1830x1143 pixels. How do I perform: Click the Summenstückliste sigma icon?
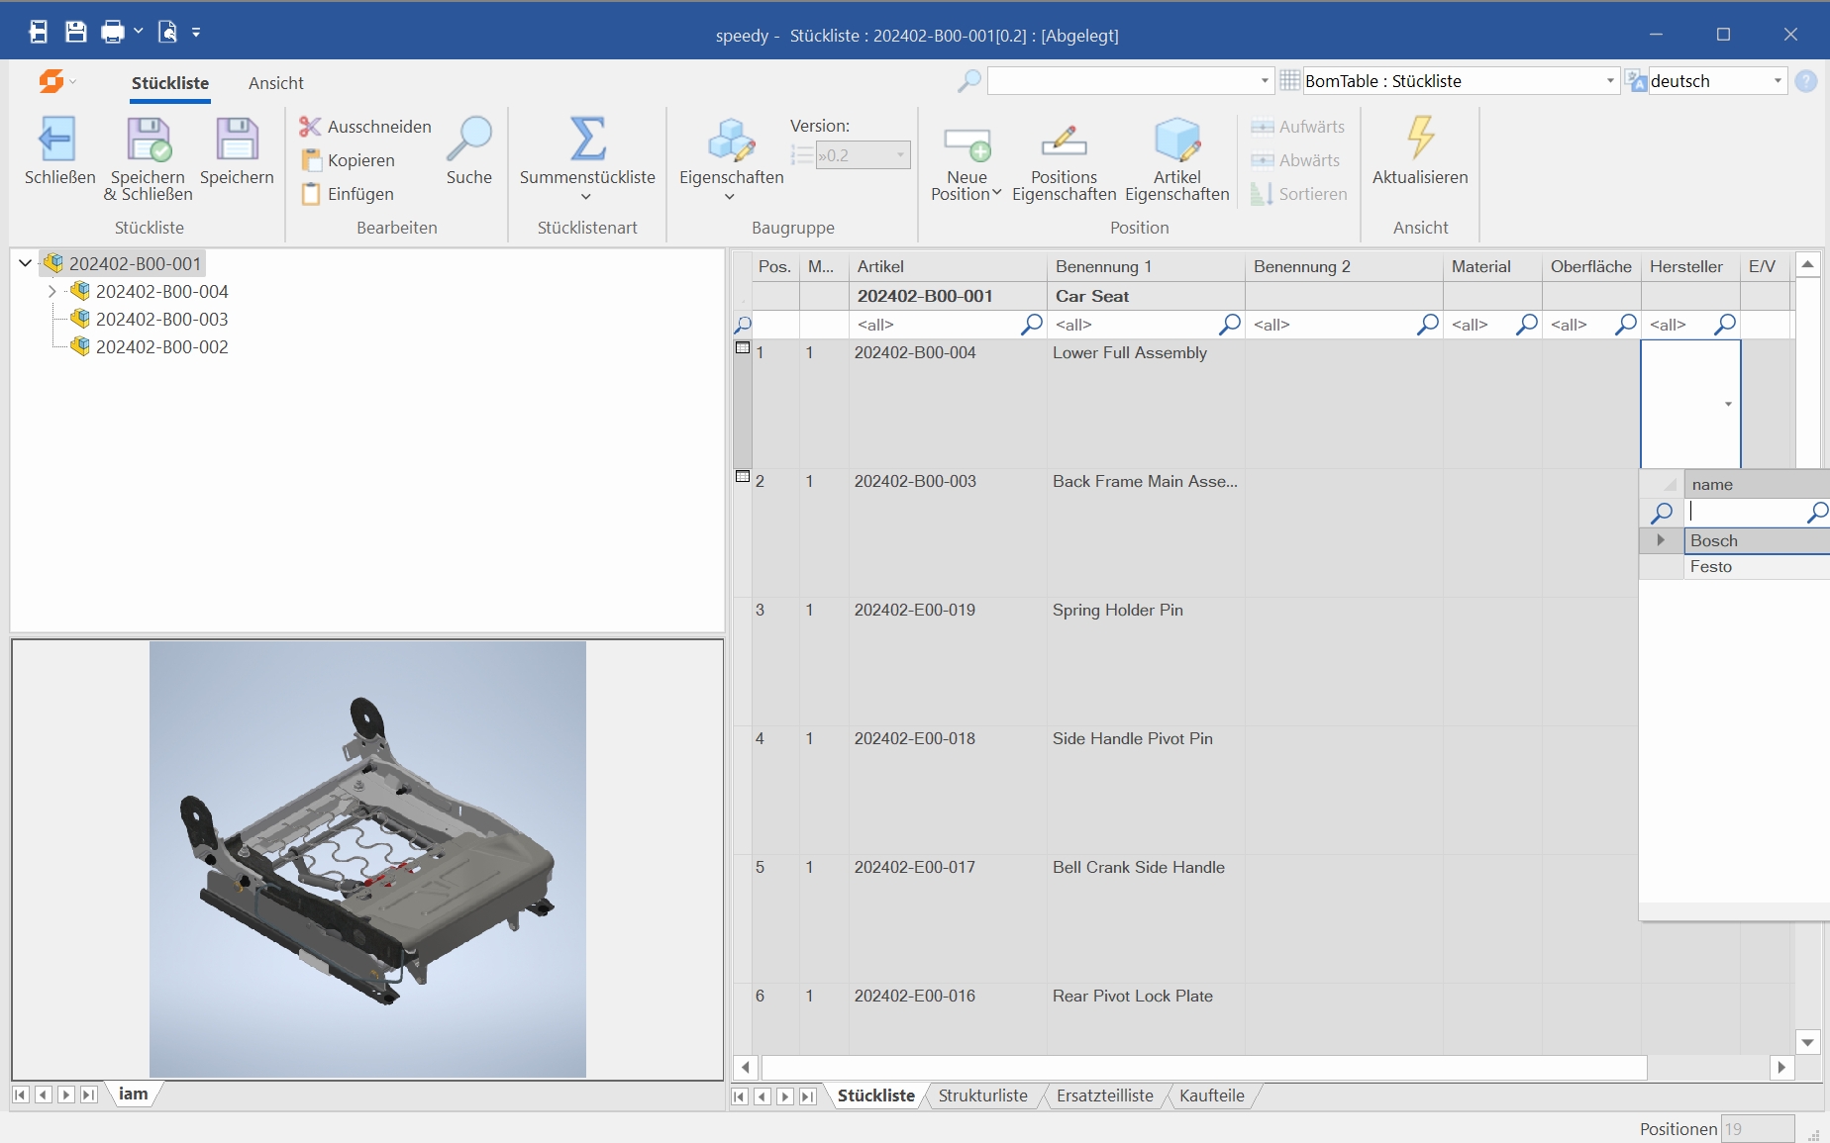587,140
